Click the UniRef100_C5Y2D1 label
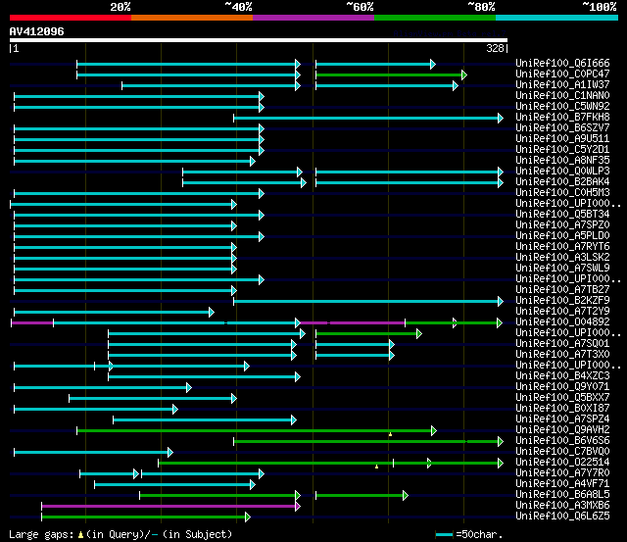627x542 pixels. tap(562, 150)
